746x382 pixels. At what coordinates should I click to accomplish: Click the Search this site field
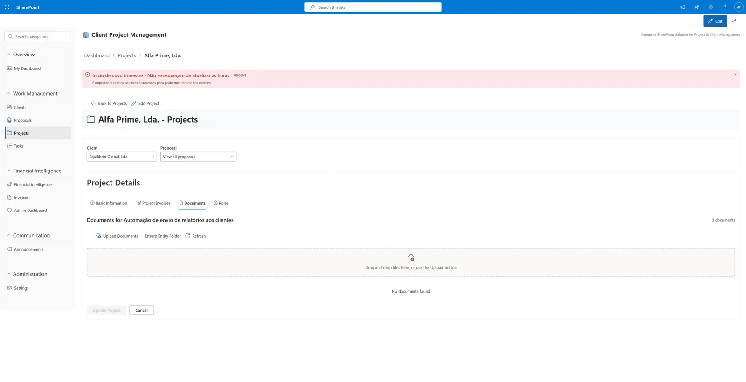pos(373,7)
